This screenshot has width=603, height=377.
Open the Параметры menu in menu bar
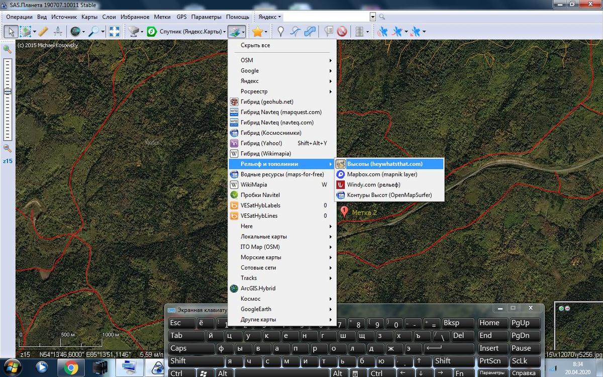click(x=207, y=17)
